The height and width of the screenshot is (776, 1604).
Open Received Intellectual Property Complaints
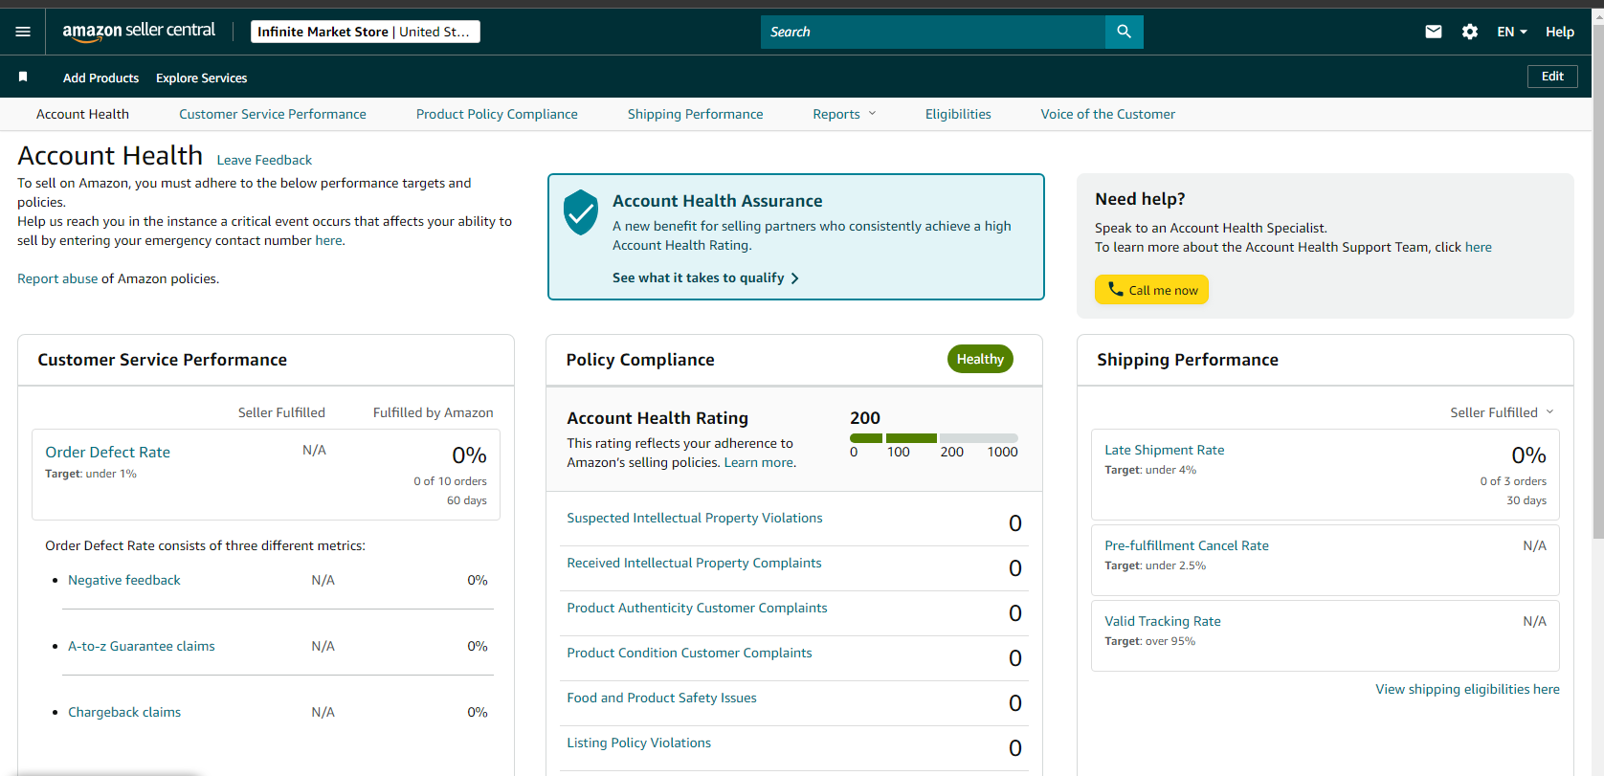694,563
